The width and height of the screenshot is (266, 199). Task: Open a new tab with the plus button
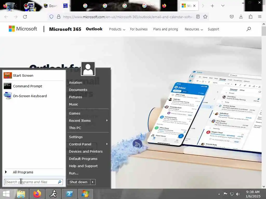[x=212, y=6]
